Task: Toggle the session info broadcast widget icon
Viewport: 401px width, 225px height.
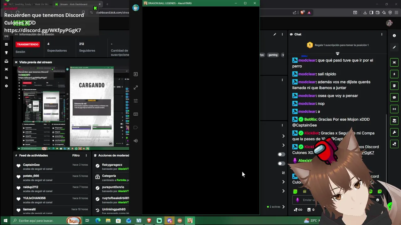Action: coord(394,109)
